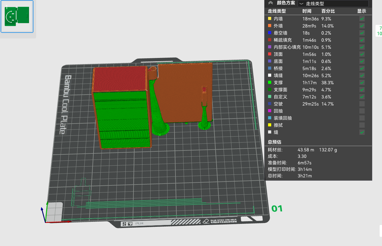Click the 成本 value 3.30

[x=302, y=156]
